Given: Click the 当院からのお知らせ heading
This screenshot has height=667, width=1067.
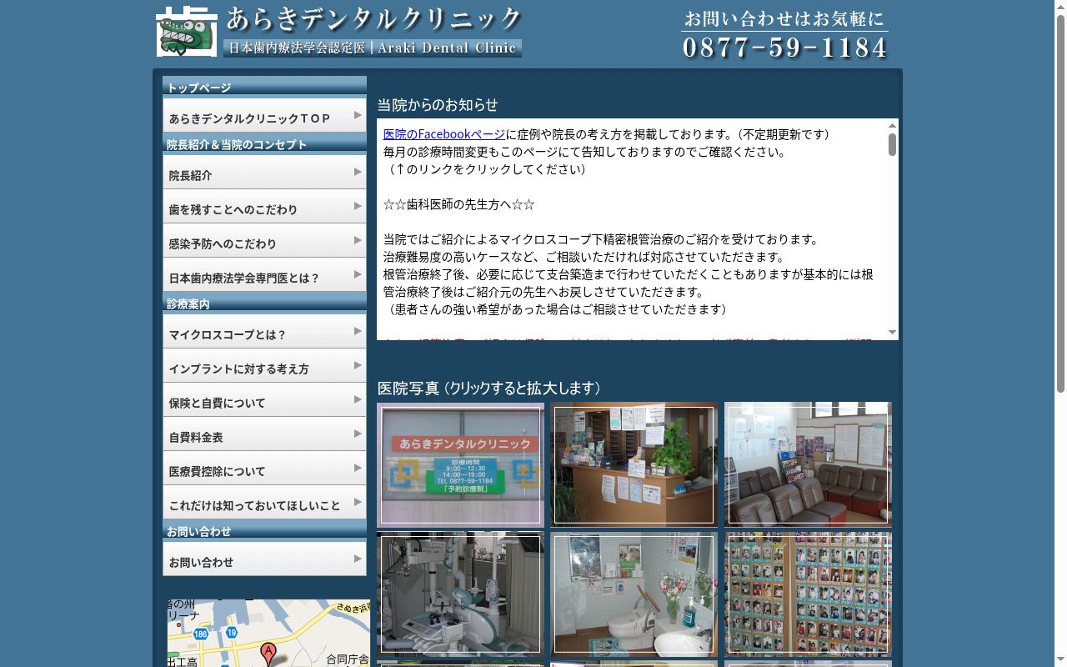Looking at the screenshot, I should coord(438,105).
